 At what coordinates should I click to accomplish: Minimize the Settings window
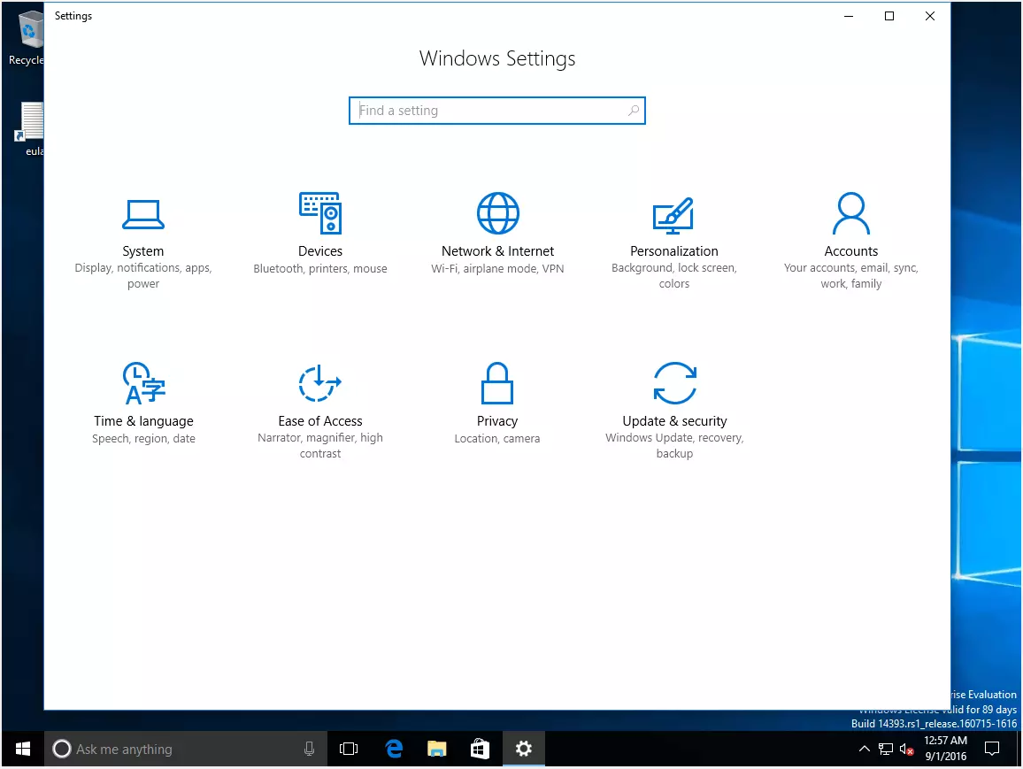[849, 16]
